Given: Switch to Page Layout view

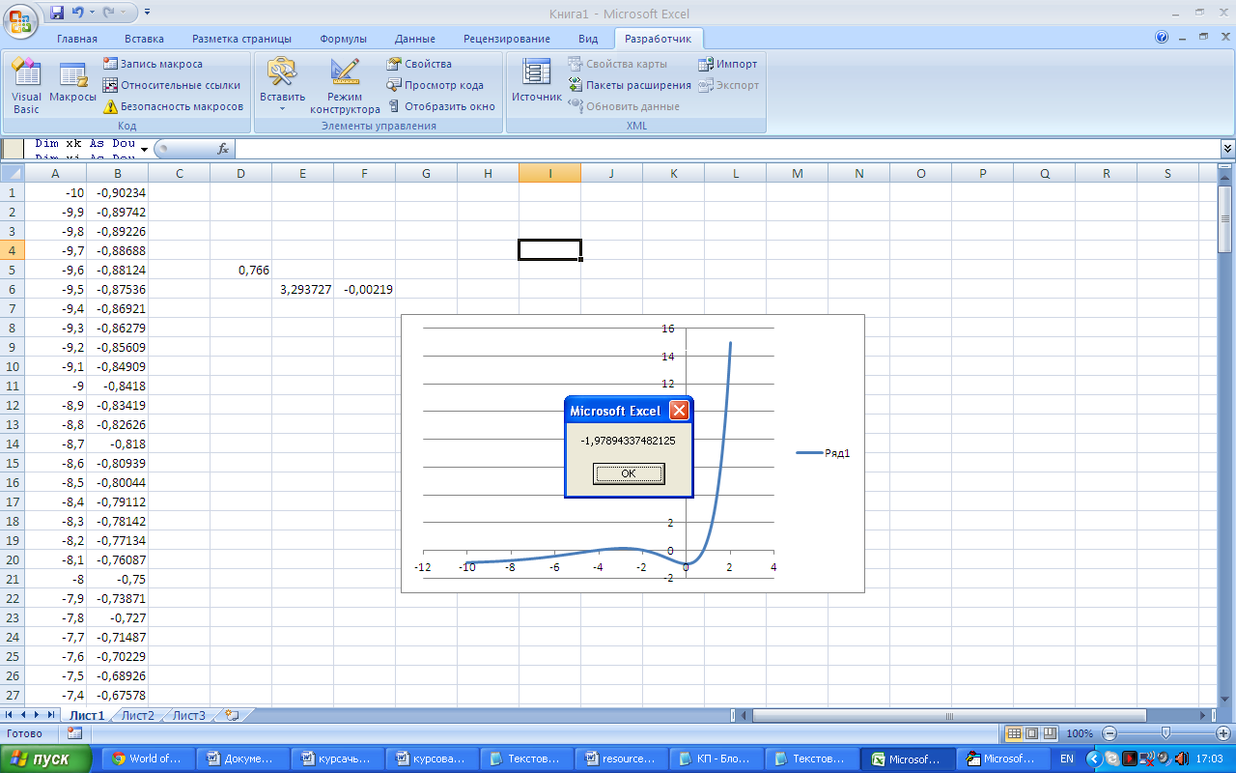Looking at the screenshot, I should click(1031, 733).
